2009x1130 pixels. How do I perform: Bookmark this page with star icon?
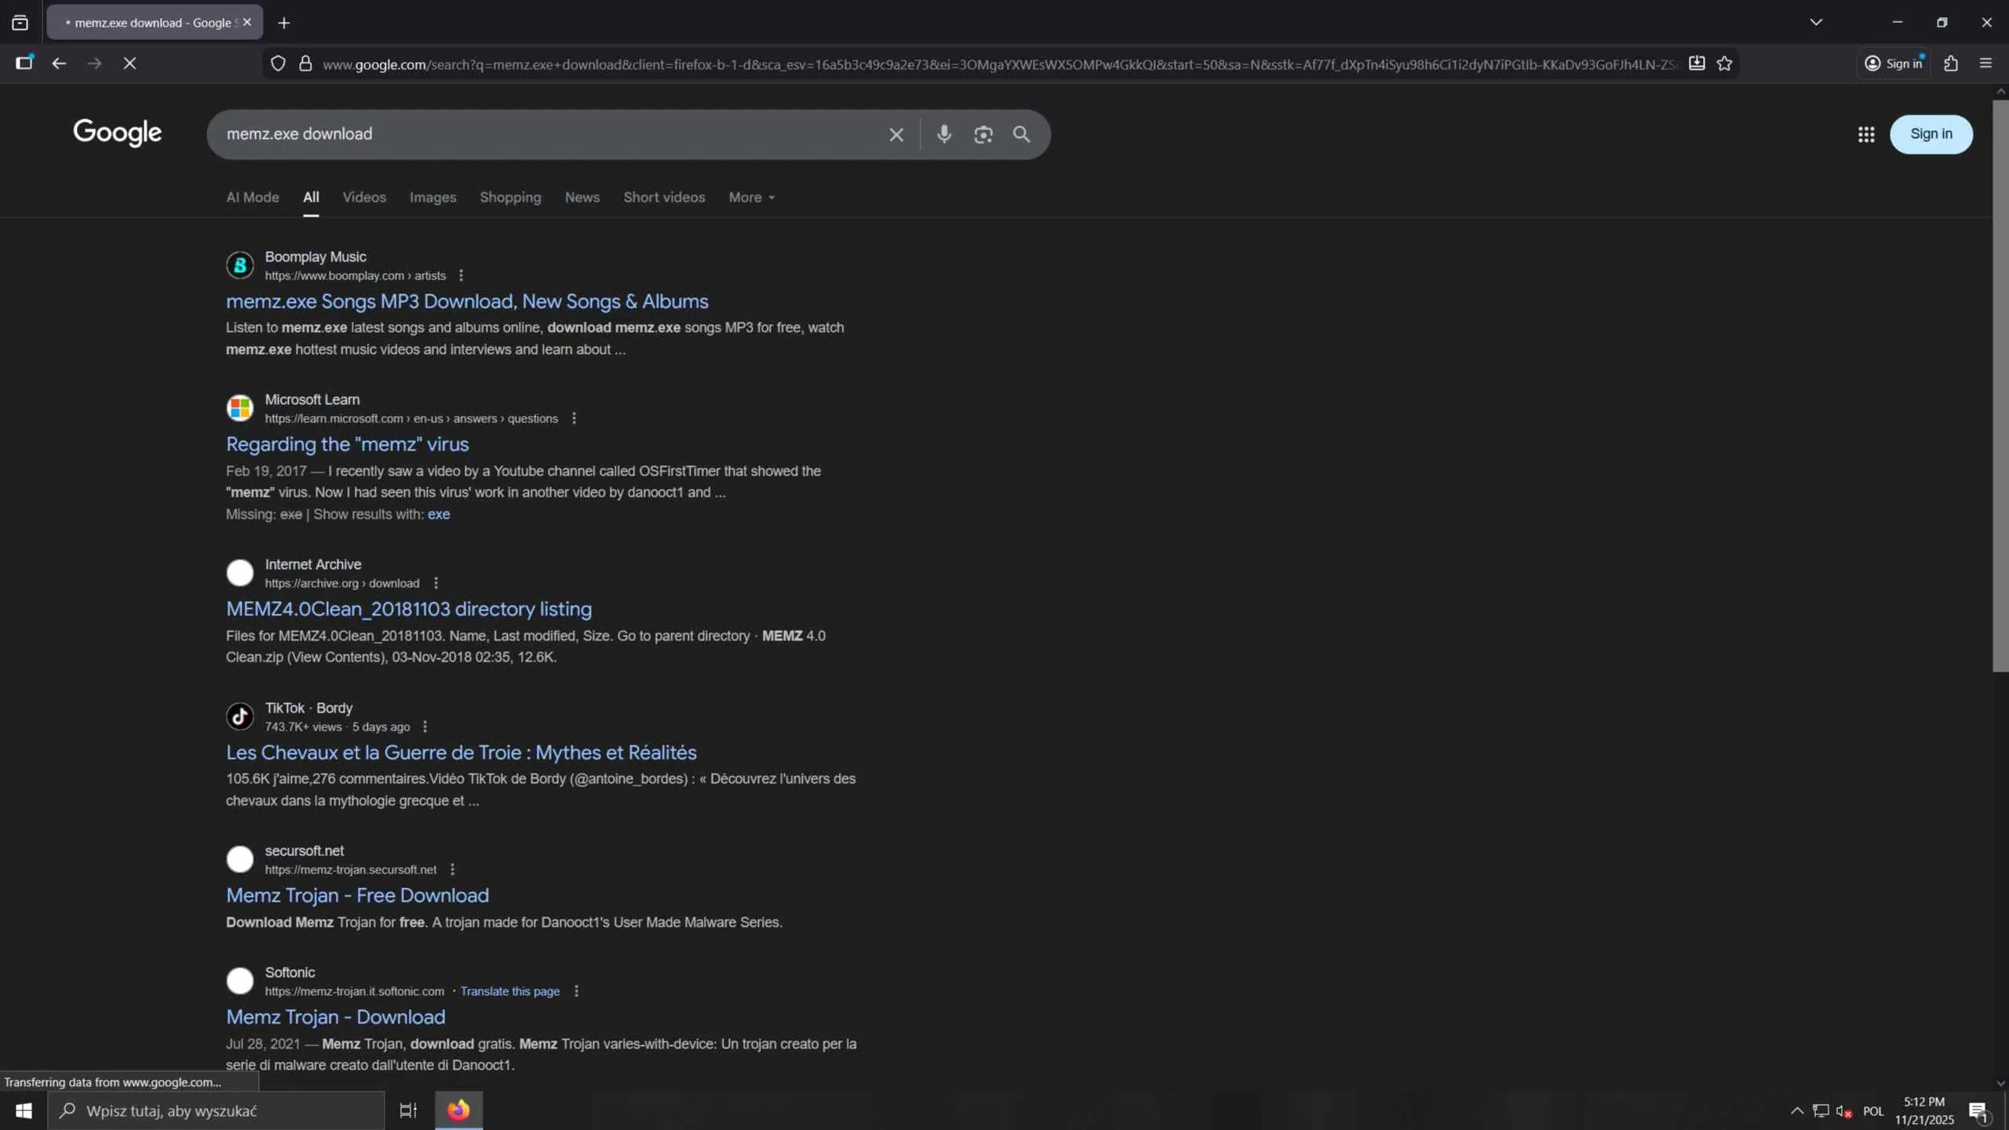[1724, 64]
